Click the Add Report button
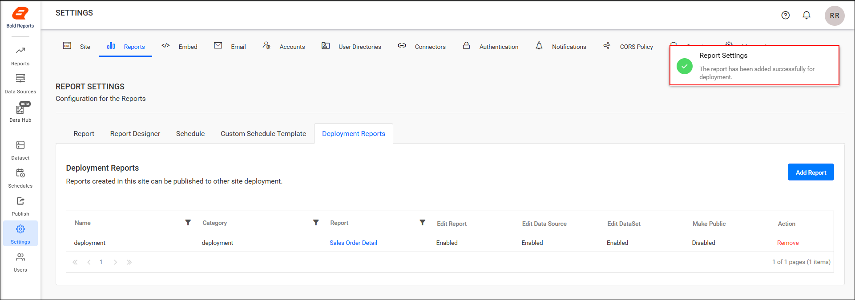Image resolution: width=855 pixels, height=300 pixels. click(811, 172)
